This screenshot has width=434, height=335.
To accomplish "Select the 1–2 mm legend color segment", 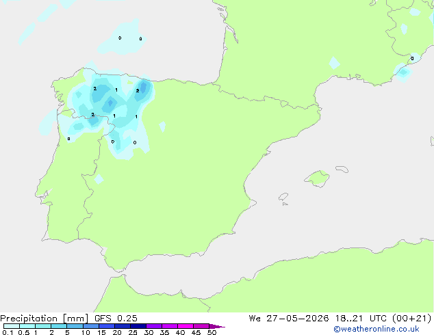I will pos(43,326).
